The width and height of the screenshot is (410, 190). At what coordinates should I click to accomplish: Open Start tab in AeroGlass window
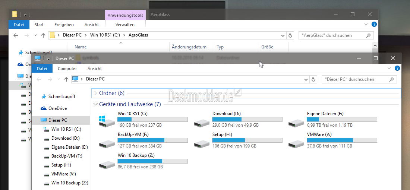(39, 25)
